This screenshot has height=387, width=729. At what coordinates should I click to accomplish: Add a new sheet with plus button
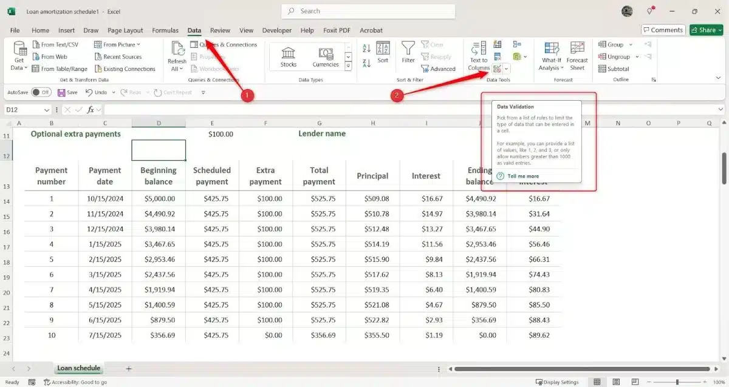pyautogui.click(x=128, y=368)
